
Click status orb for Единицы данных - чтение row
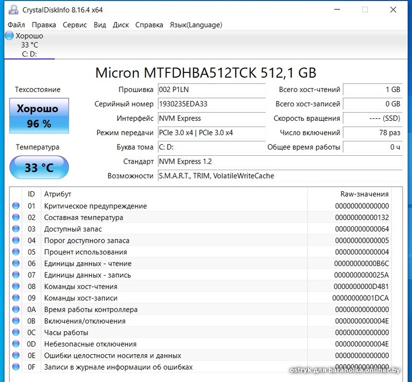pos(16,263)
